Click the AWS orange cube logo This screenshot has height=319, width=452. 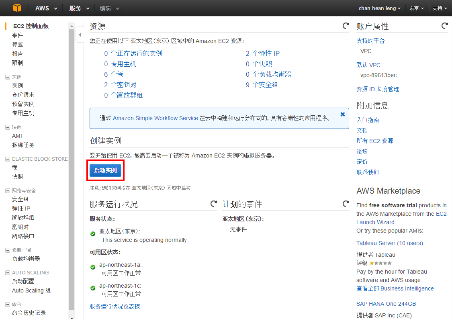pos(17,8)
